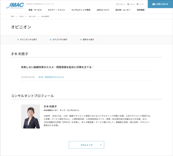The image size is (173, 156).
Task: Select the title HRM革新センター チーフ・コンサルタント
Action: coord(61,110)
